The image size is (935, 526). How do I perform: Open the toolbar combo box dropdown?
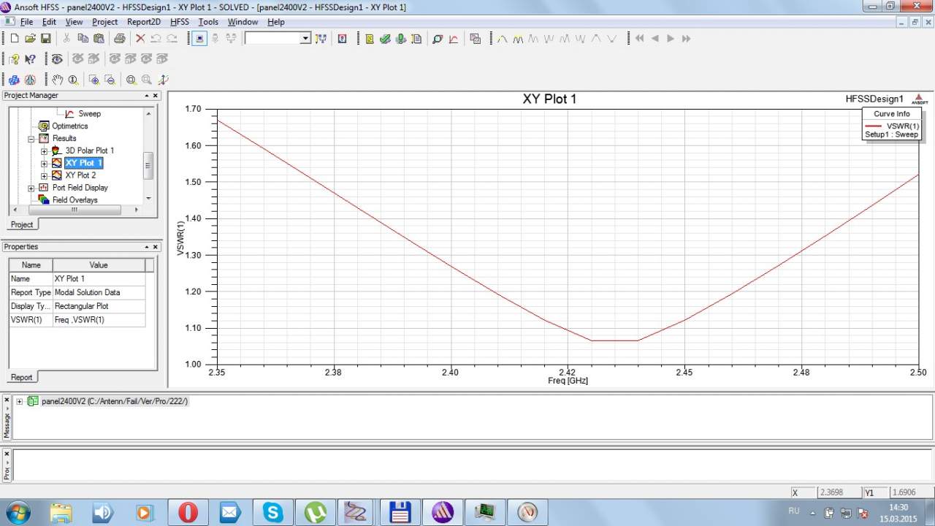pos(305,39)
